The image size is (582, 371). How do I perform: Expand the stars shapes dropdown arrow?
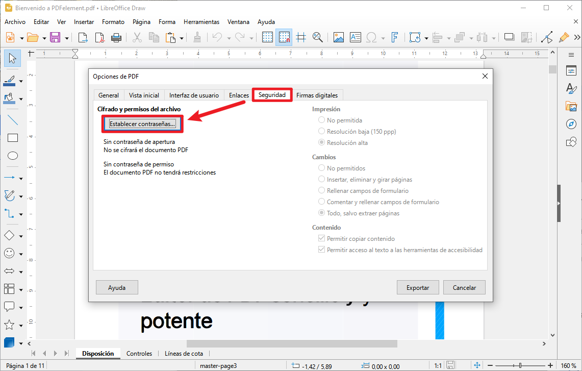[x=21, y=326]
